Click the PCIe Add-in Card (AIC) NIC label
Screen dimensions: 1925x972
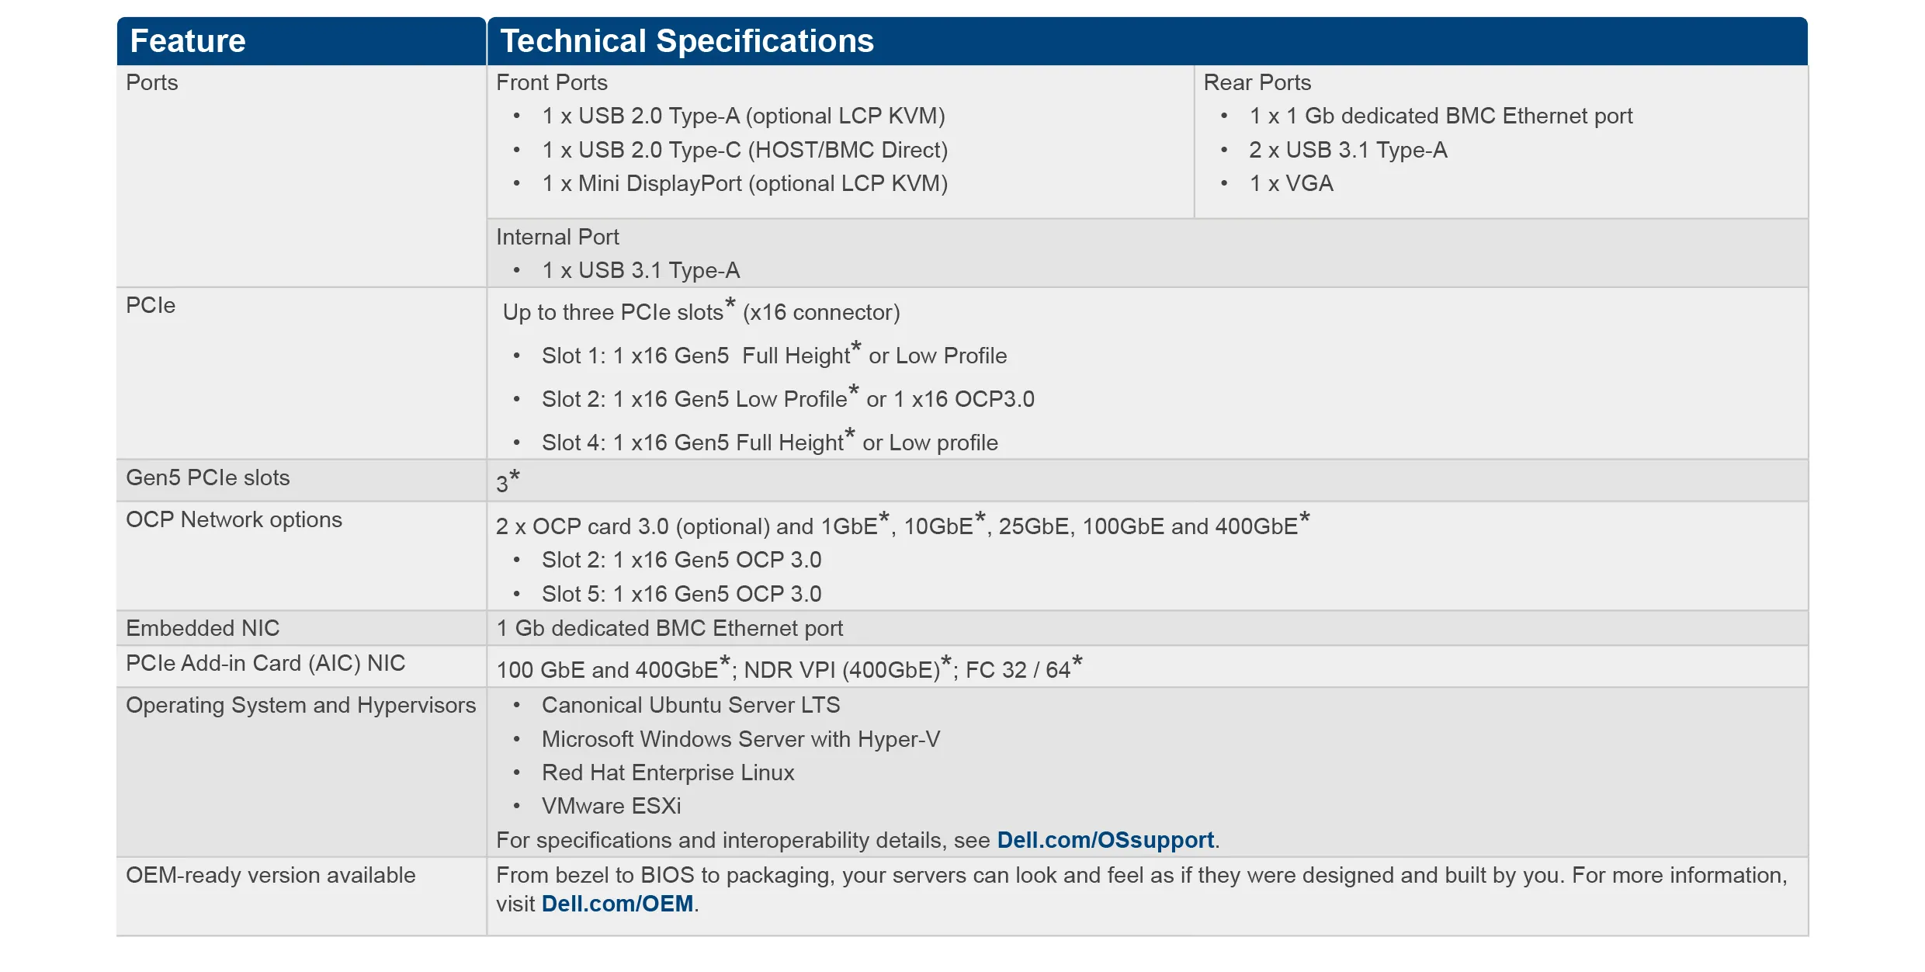click(x=265, y=663)
